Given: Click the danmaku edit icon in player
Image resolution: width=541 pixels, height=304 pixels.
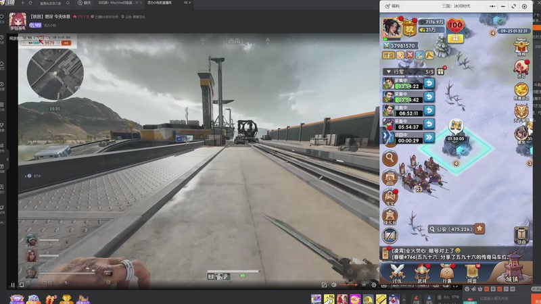Looking at the screenshot, I should pyautogui.click(x=324, y=284).
